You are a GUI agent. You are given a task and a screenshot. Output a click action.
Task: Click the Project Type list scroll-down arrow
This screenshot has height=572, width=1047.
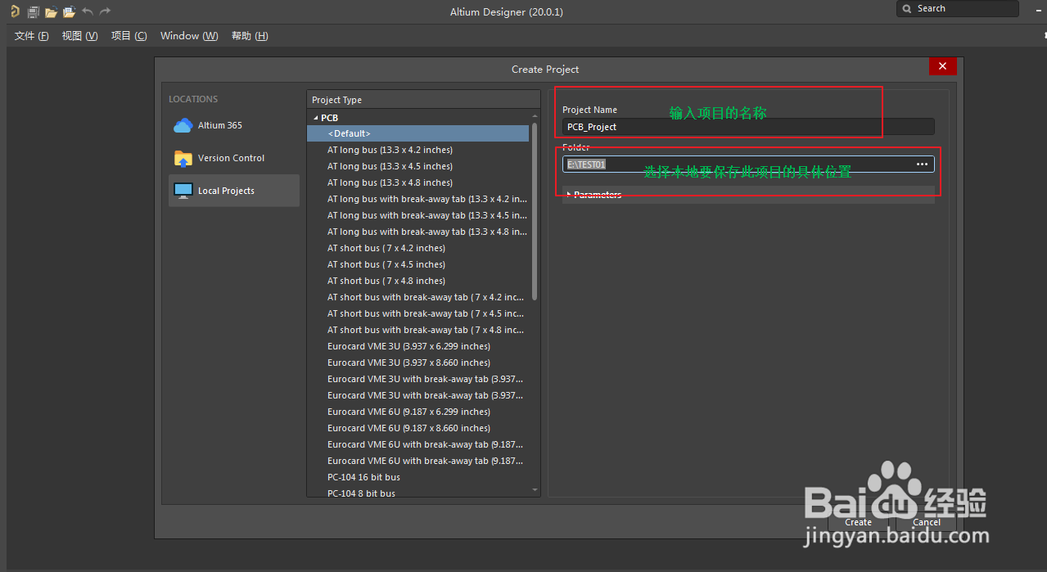coord(535,491)
